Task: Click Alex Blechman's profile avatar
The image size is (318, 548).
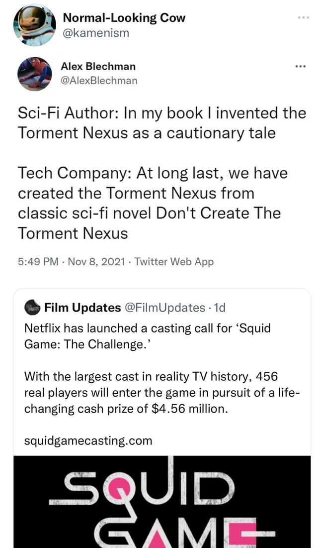Action: click(34, 73)
